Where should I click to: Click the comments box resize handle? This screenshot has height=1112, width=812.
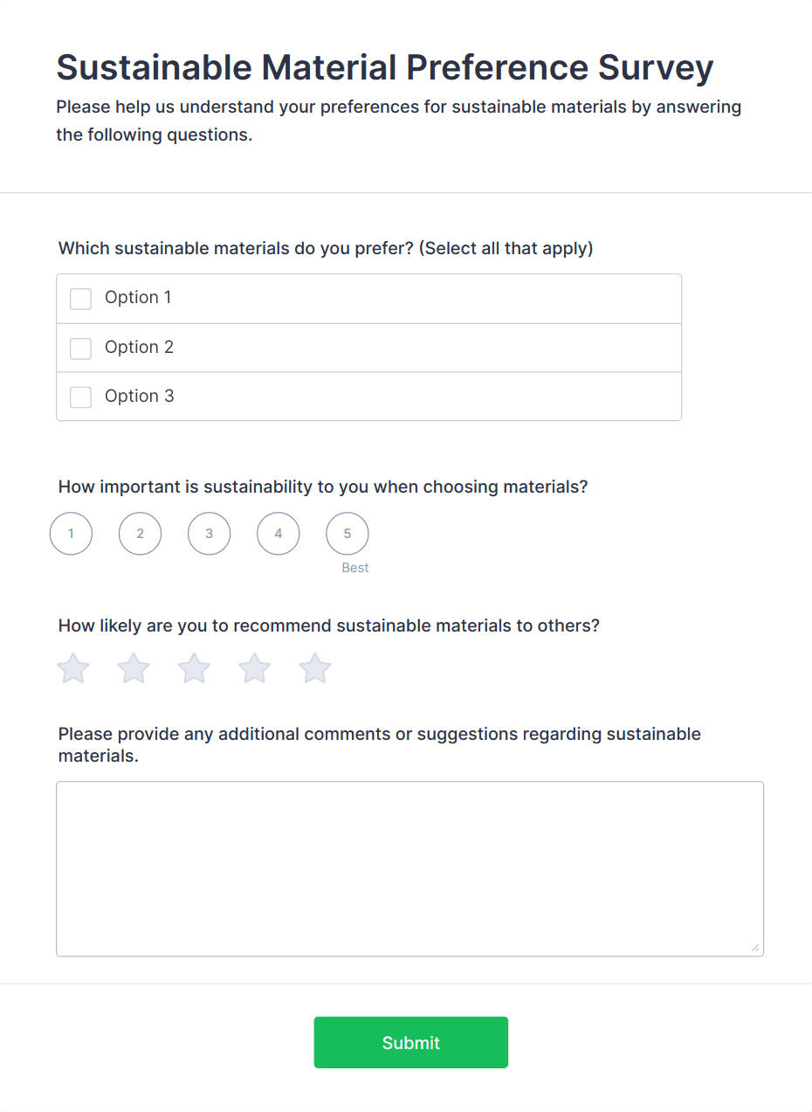755,948
